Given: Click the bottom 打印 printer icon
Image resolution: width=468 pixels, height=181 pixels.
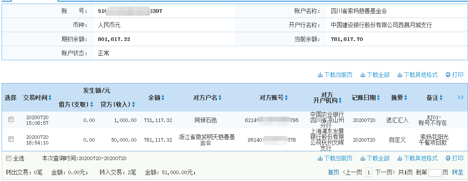Looking at the screenshot, I should pyautogui.click(x=447, y=158).
